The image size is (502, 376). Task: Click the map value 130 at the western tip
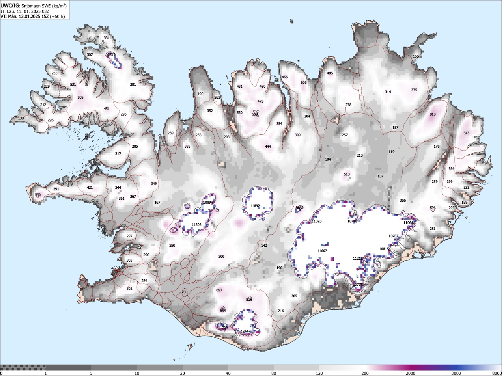(x=21, y=118)
